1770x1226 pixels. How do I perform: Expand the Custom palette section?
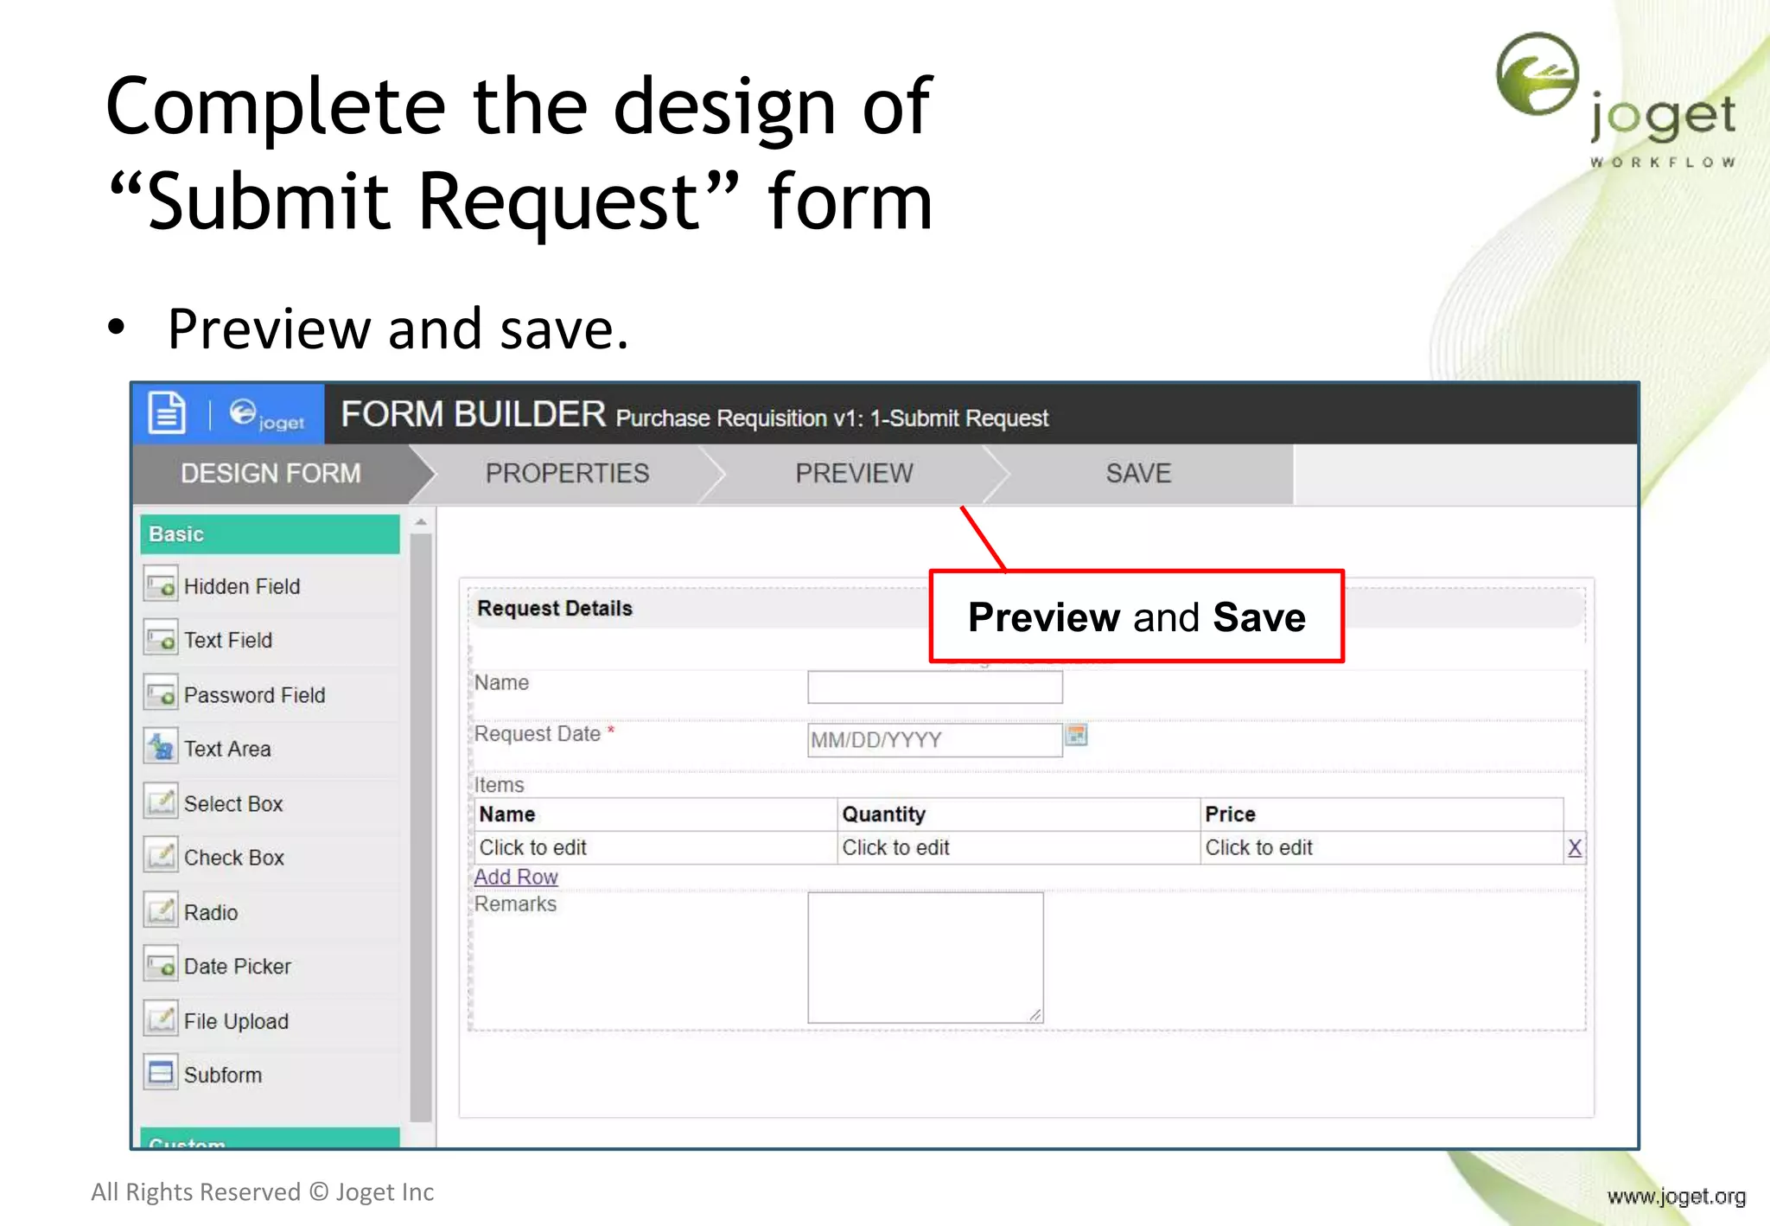pos(270,1138)
